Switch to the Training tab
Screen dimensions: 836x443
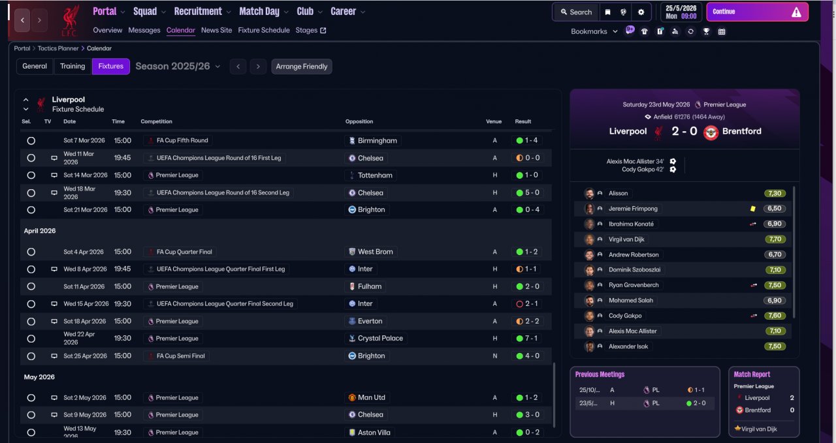pos(72,66)
